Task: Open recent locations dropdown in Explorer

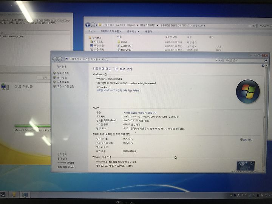Action: coord(97,25)
